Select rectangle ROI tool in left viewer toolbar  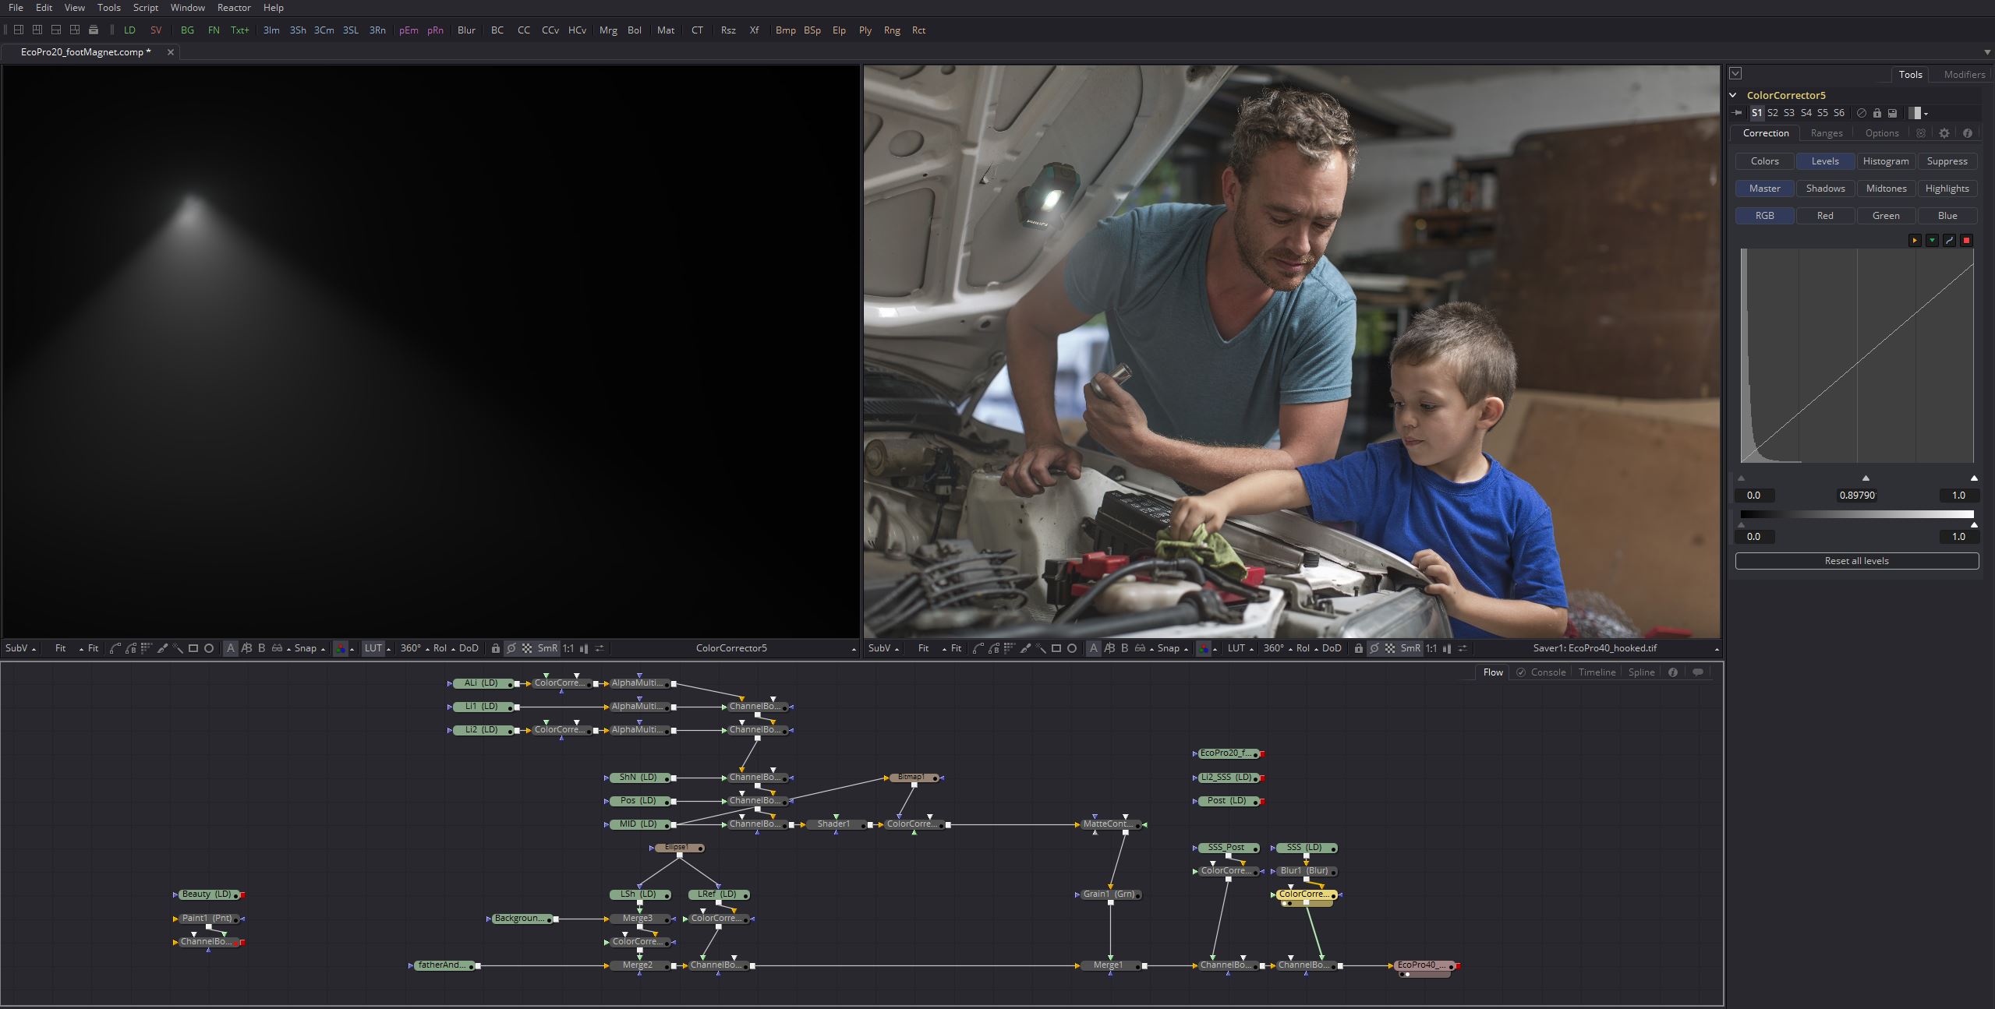coord(193,648)
